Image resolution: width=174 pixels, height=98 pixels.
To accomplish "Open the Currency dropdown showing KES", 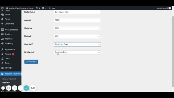I will (x=77, y=28).
